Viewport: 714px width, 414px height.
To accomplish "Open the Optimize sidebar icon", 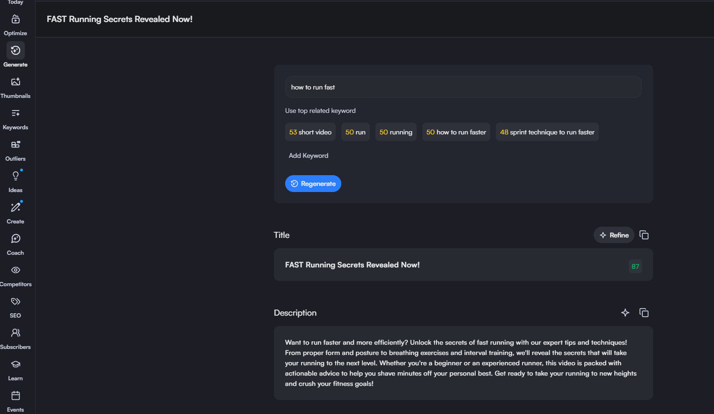I will (x=15, y=20).
